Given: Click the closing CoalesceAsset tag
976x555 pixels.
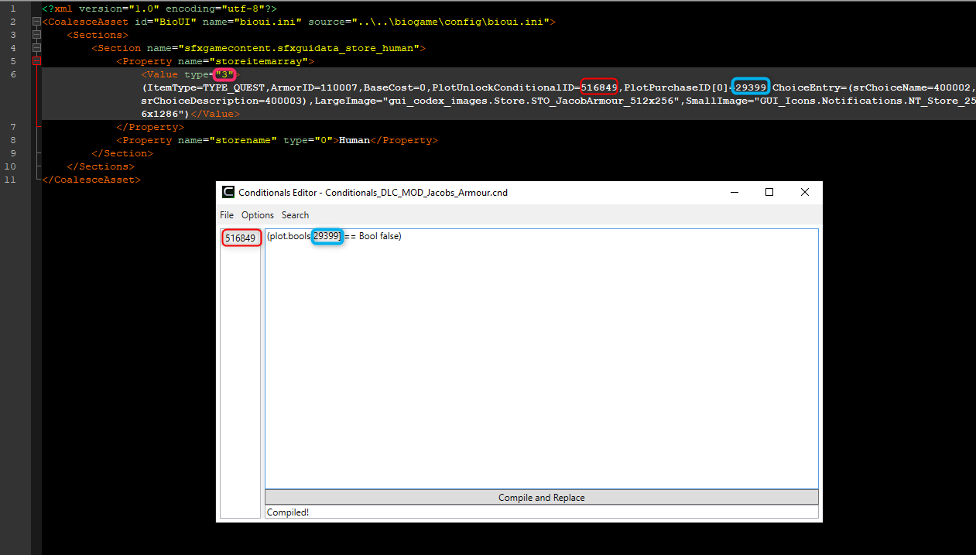Looking at the screenshot, I should pyautogui.click(x=91, y=180).
